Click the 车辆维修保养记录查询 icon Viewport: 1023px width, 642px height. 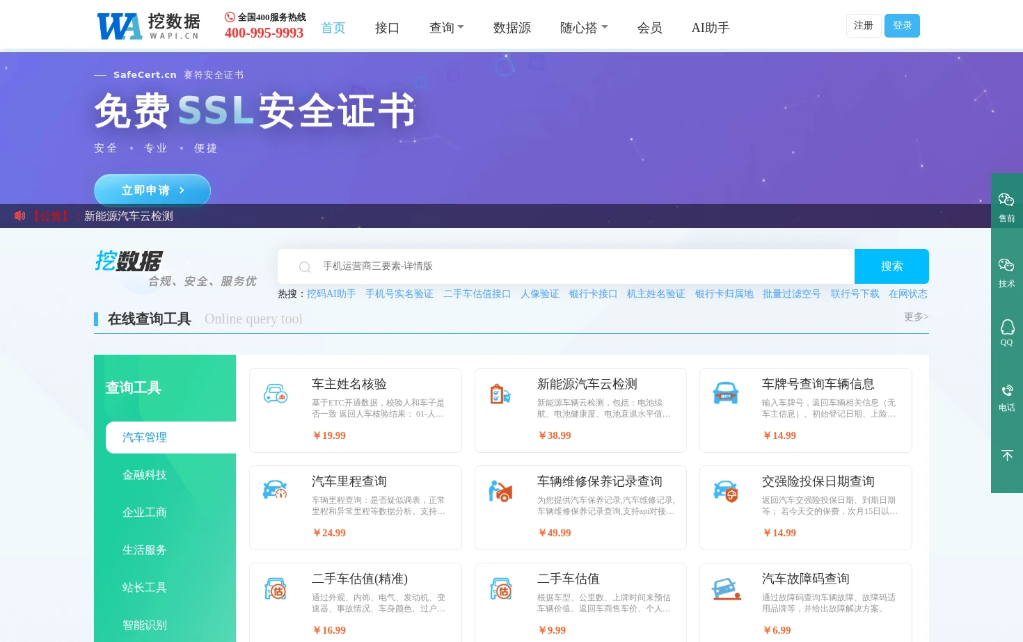(500, 491)
